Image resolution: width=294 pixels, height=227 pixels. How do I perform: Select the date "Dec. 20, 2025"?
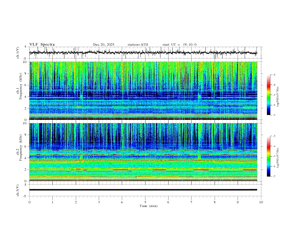[x=104, y=45]
